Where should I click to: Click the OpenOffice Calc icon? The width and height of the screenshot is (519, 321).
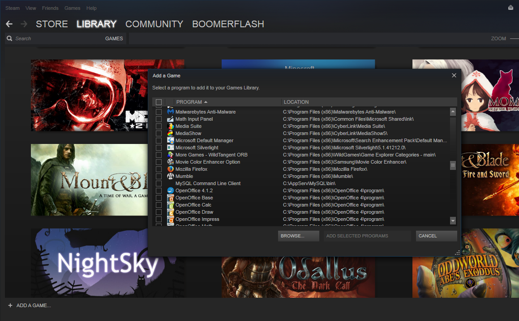[170, 205]
